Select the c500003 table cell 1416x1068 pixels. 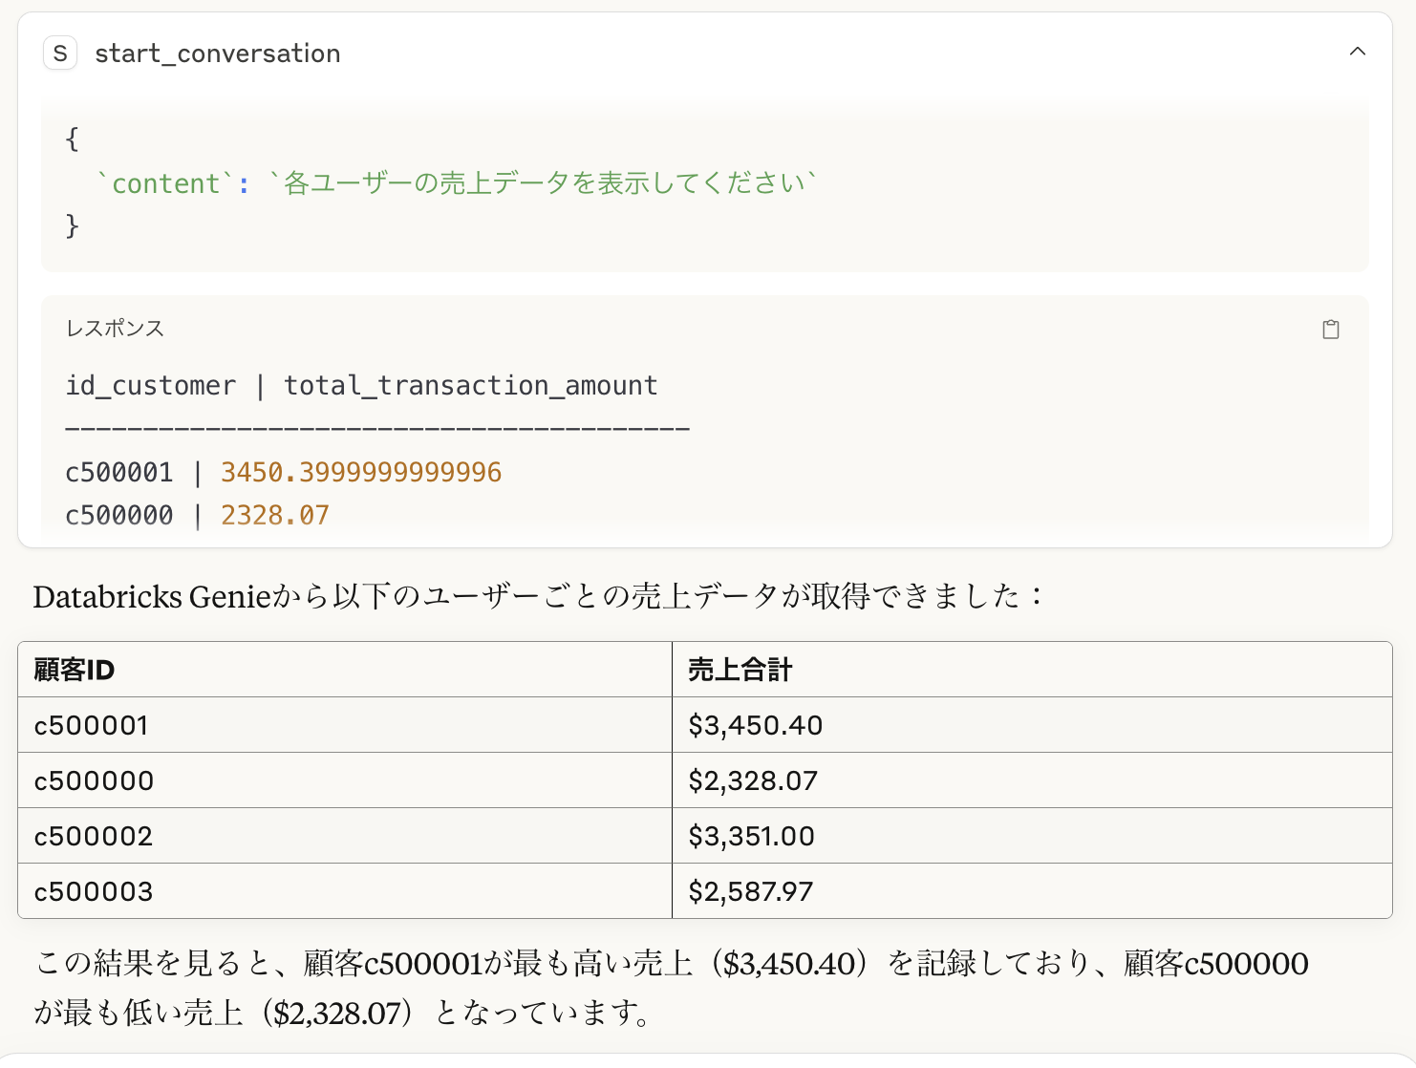click(93, 891)
